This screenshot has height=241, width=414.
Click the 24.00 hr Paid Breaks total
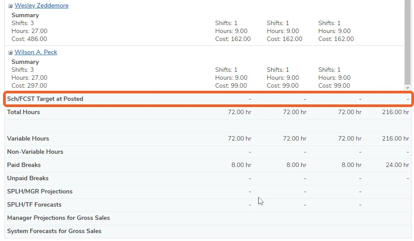pos(397,165)
